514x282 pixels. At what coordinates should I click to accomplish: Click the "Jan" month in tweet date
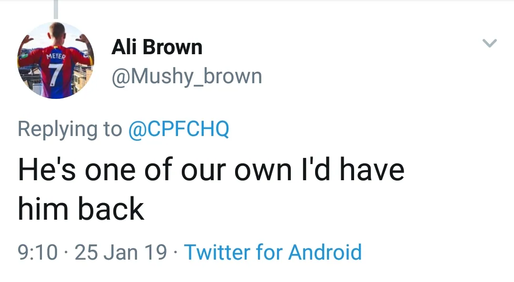pyautogui.click(x=121, y=252)
